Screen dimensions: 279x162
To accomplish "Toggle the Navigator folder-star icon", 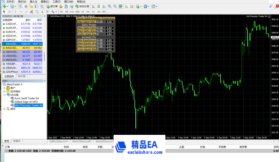I will [x=31, y=6].
